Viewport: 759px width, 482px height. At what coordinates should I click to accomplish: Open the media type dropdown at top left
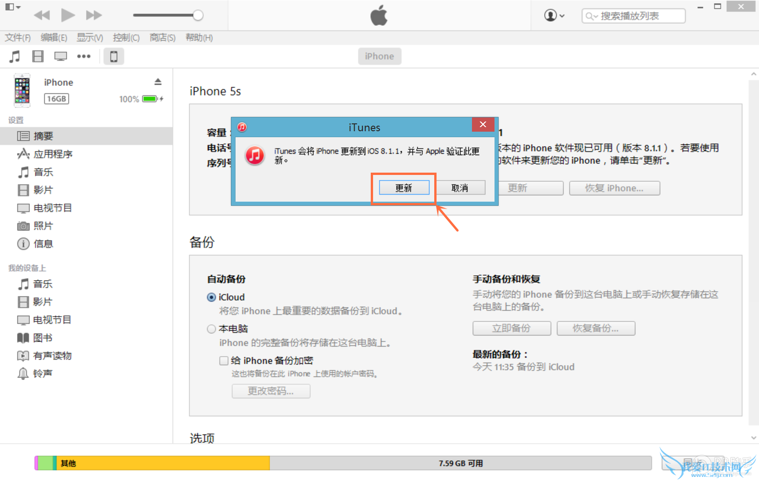pyautogui.click(x=12, y=7)
